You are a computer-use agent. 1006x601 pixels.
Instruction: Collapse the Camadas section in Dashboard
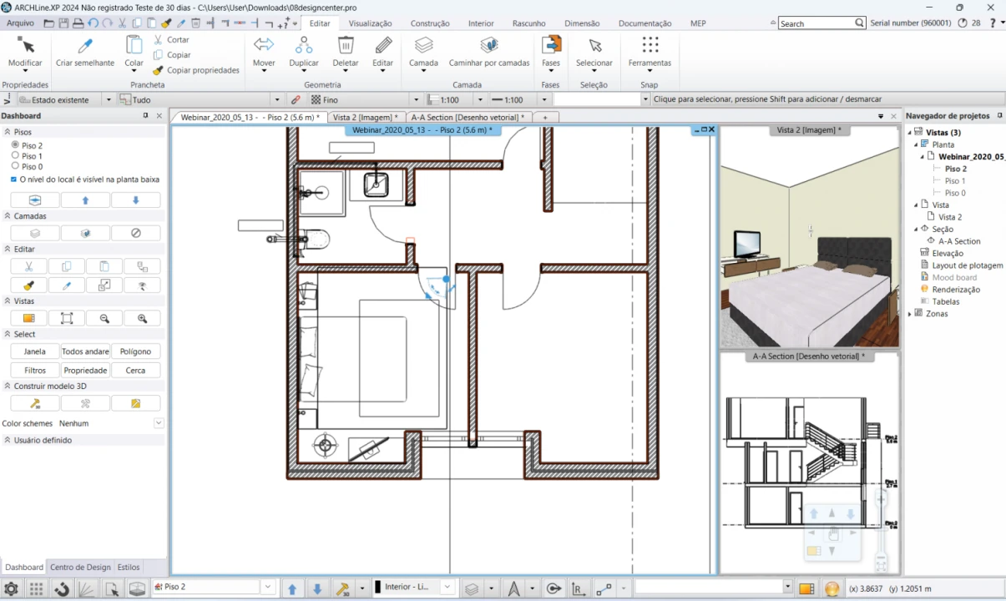[x=8, y=216]
